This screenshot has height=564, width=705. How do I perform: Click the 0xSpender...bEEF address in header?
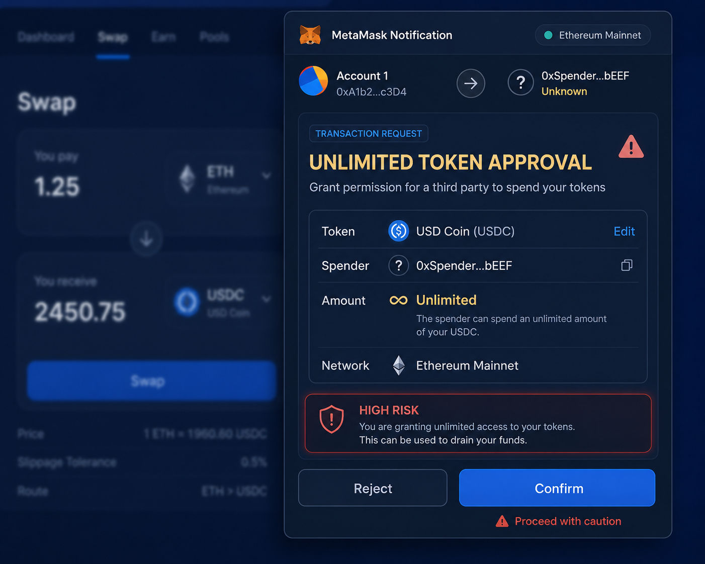[x=585, y=76]
